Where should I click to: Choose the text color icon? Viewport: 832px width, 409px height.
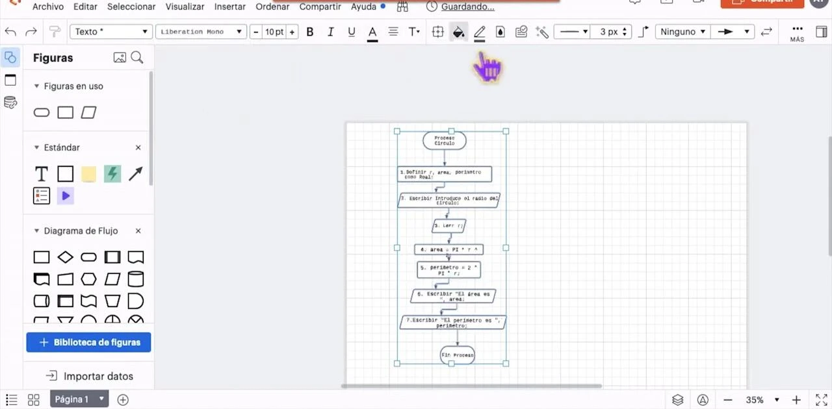pyautogui.click(x=372, y=32)
